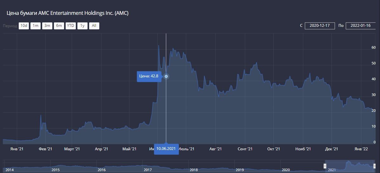Image resolution: width=380 pixels, height=173 pixels.
Task: Click the 10 price axis label
Action: [x=373, y=126]
